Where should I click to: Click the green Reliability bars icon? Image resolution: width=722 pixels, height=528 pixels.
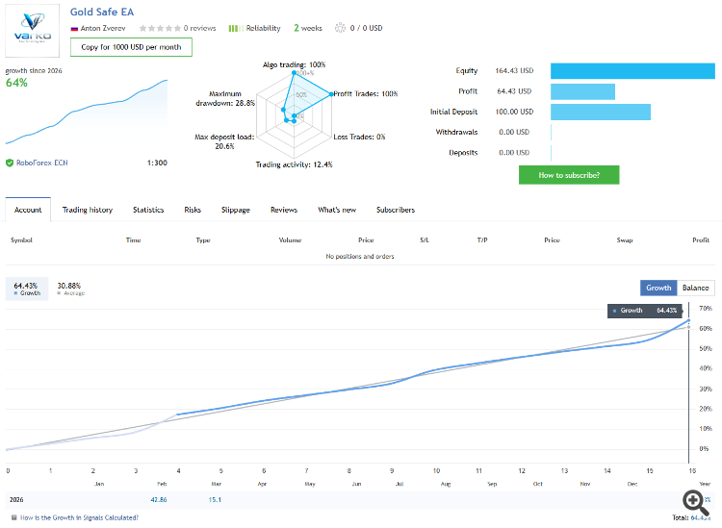click(x=233, y=28)
